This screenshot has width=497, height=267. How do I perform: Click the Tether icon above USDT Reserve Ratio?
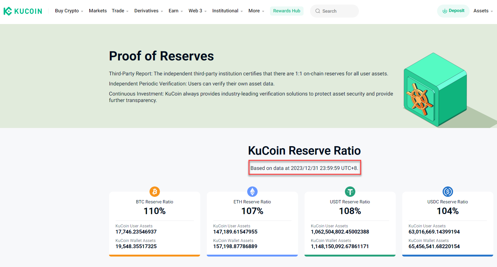pyautogui.click(x=350, y=192)
